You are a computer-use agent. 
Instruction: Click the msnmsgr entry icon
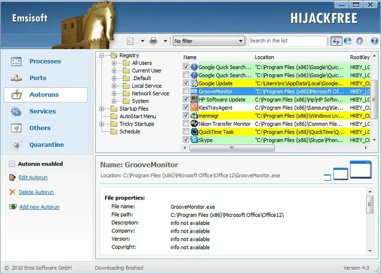(x=194, y=116)
